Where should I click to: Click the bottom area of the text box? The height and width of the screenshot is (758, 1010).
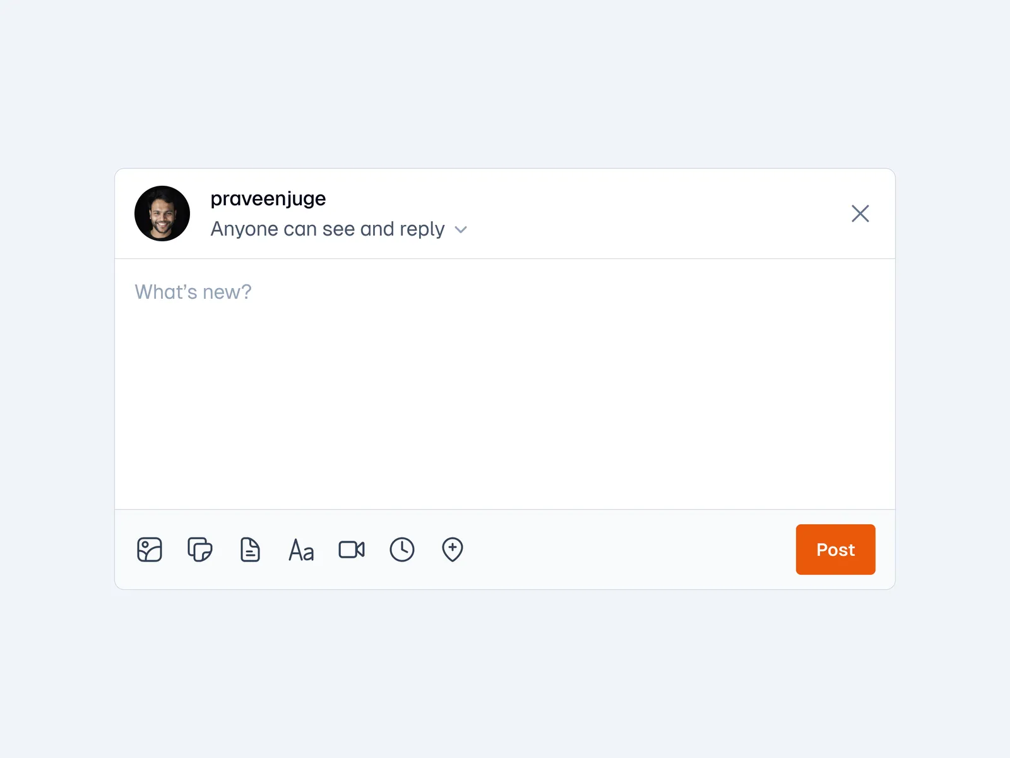coord(505,486)
